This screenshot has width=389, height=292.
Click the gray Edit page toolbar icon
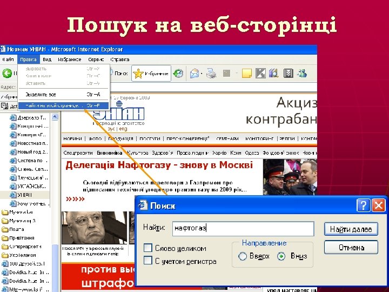point(226,73)
